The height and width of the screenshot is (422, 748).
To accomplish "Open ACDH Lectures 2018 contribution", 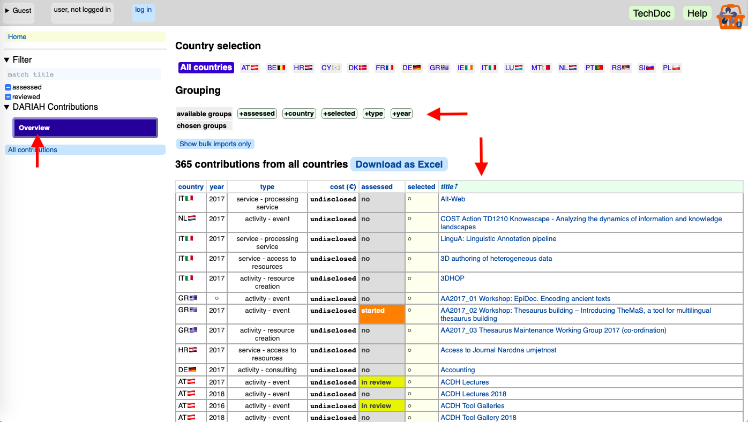I will pyautogui.click(x=473, y=394).
